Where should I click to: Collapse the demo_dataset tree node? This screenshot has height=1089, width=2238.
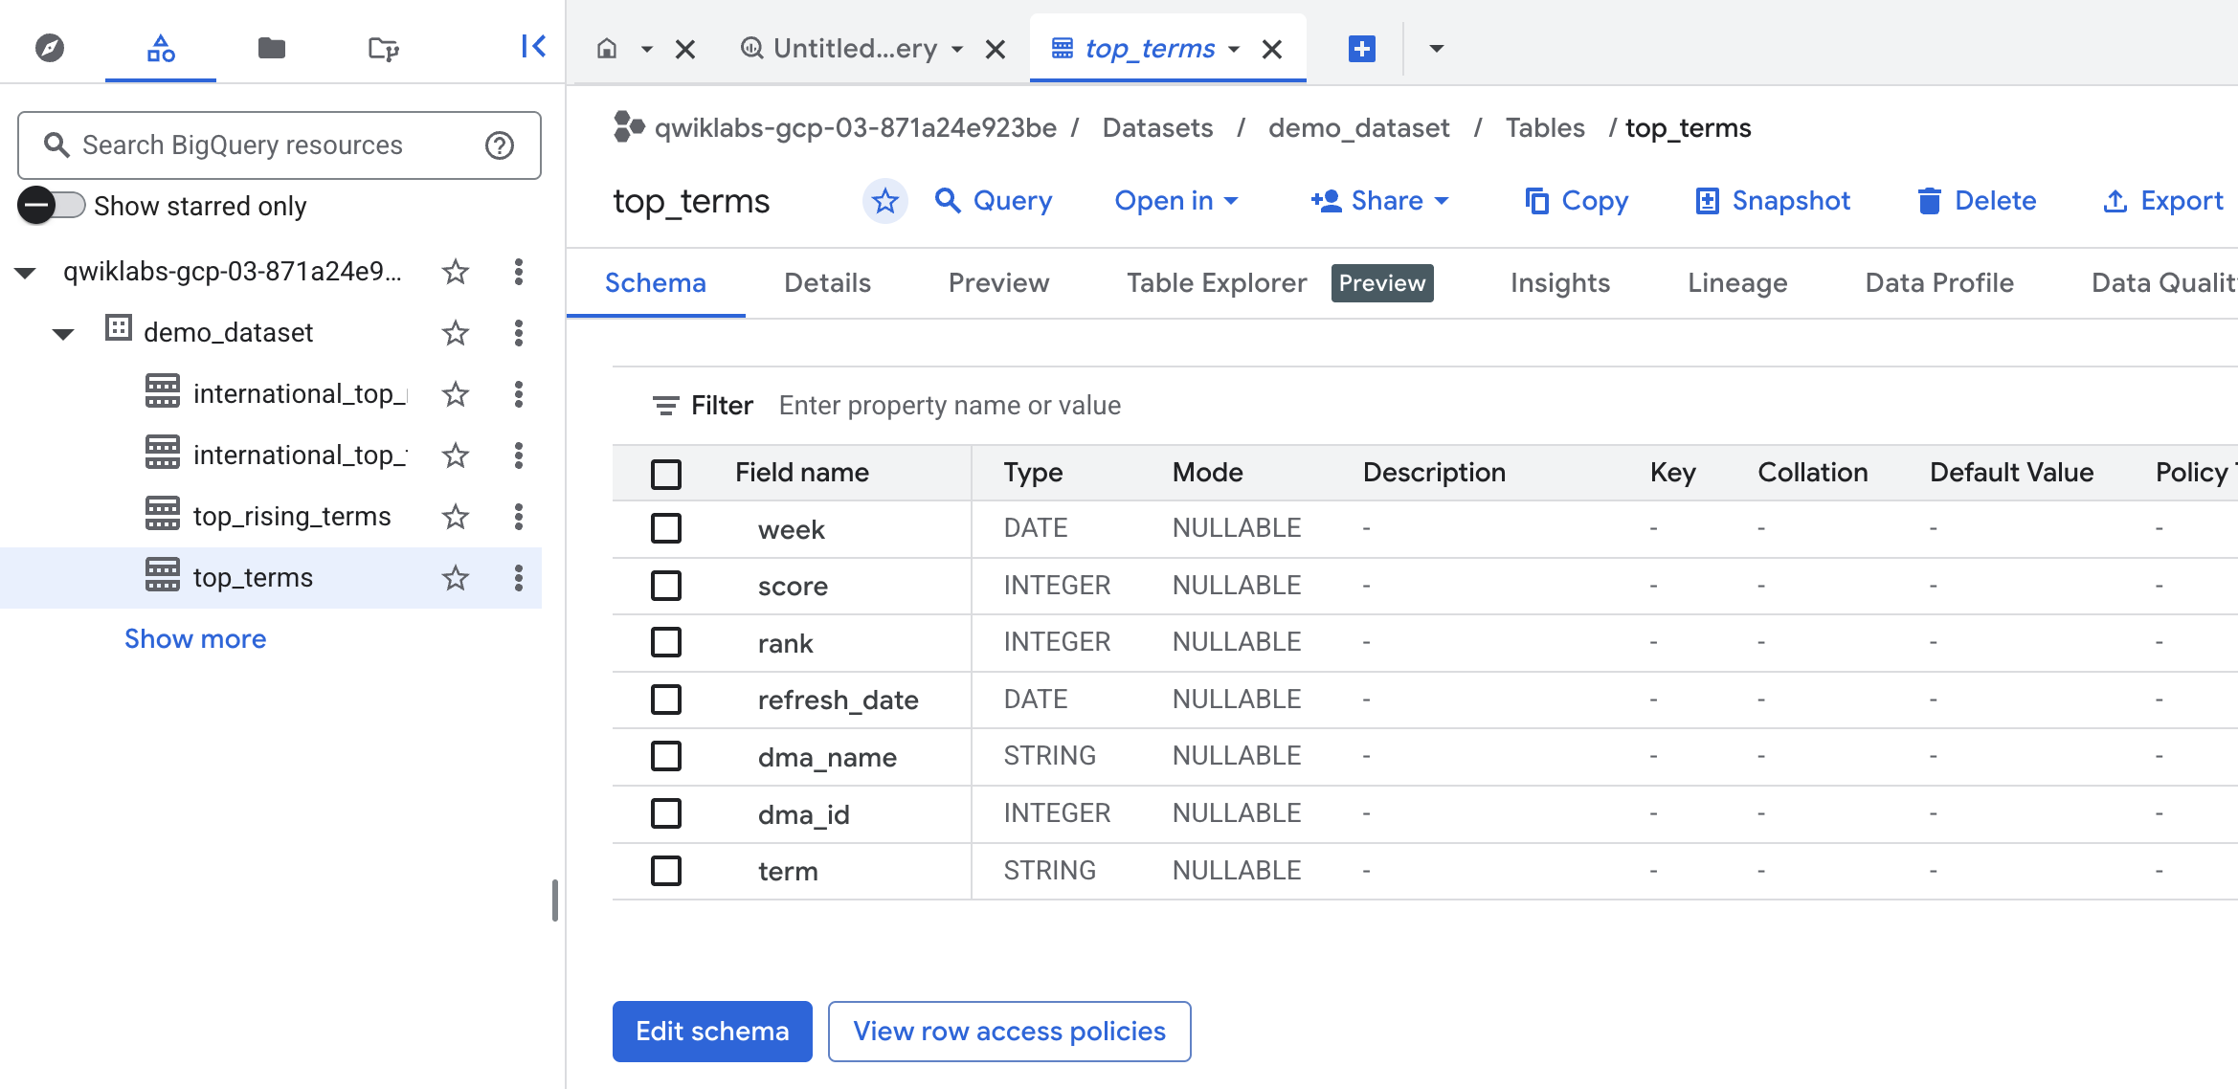63,333
